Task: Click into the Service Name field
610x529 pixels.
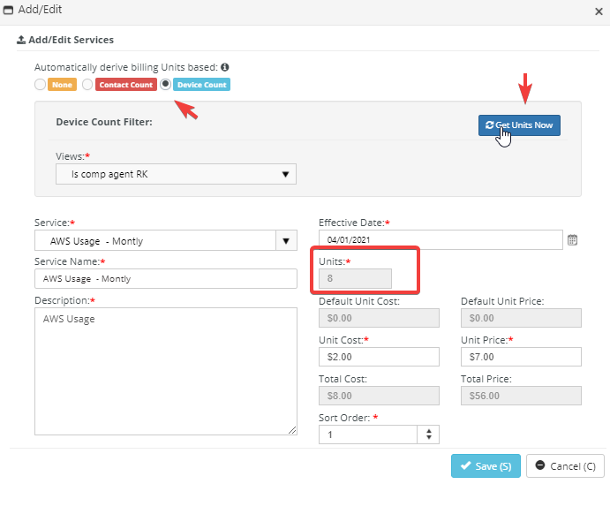Action: coord(166,278)
